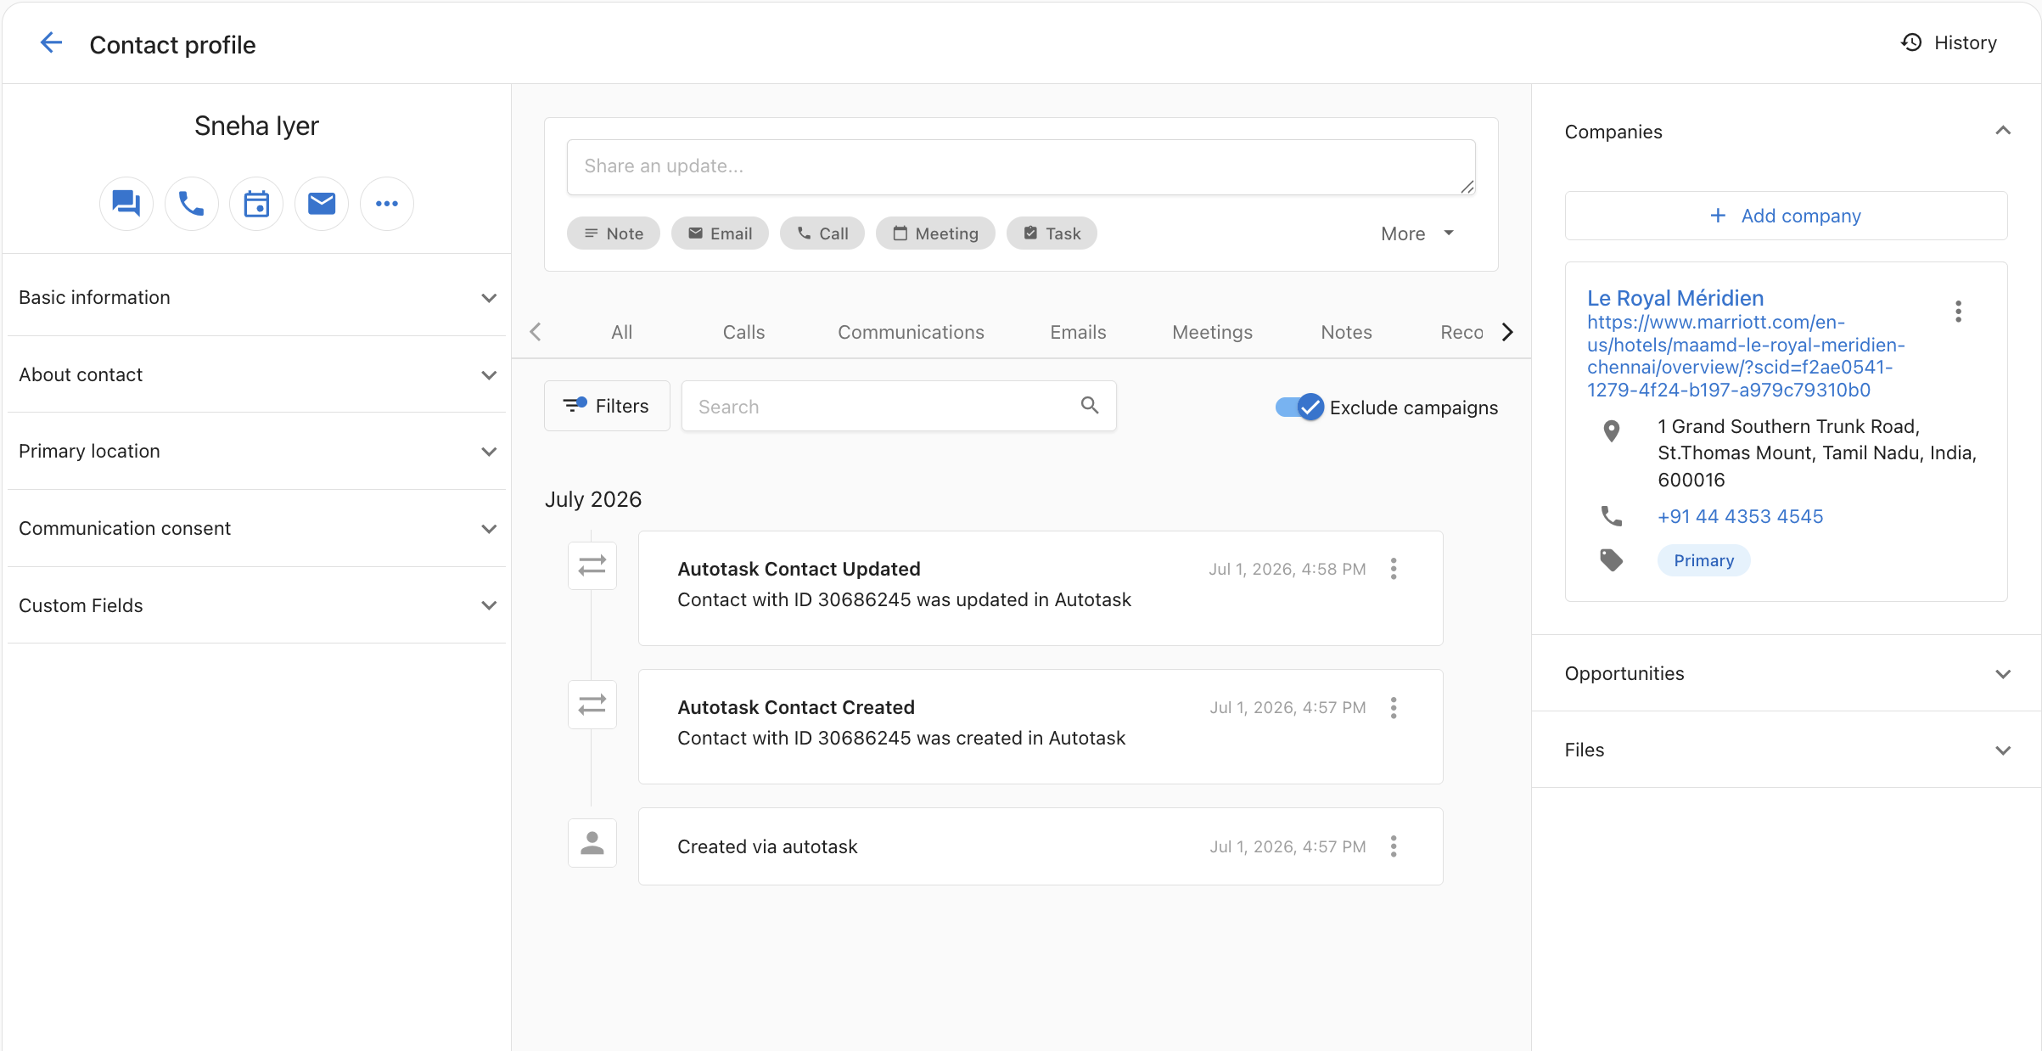This screenshot has height=1051, width=2042.
Task: Click in the Share an update text box
Action: pyautogui.click(x=1021, y=166)
